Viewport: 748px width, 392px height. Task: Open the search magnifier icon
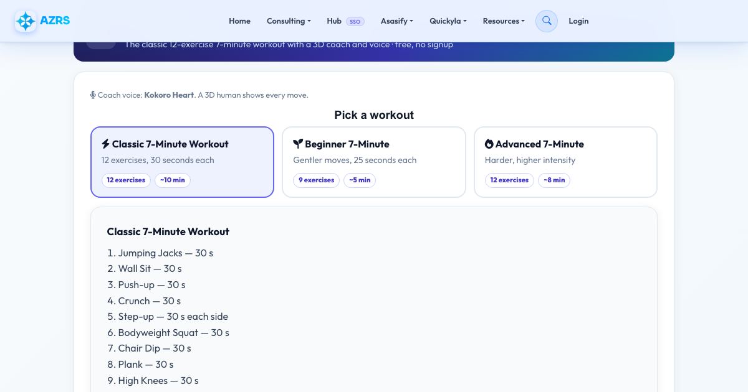point(547,21)
